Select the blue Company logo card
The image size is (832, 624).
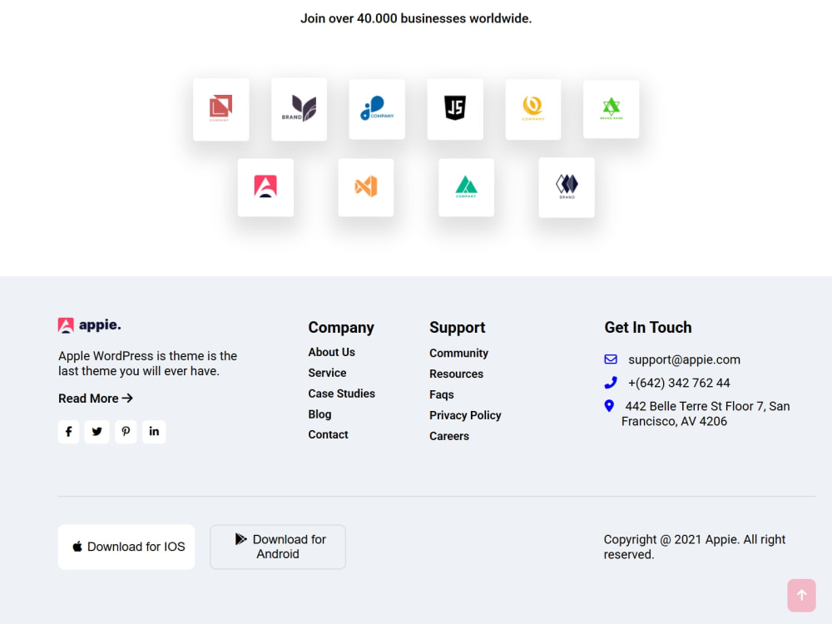click(x=377, y=109)
